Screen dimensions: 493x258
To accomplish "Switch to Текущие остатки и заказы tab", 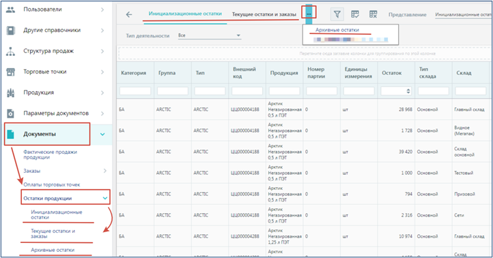I will click(264, 14).
